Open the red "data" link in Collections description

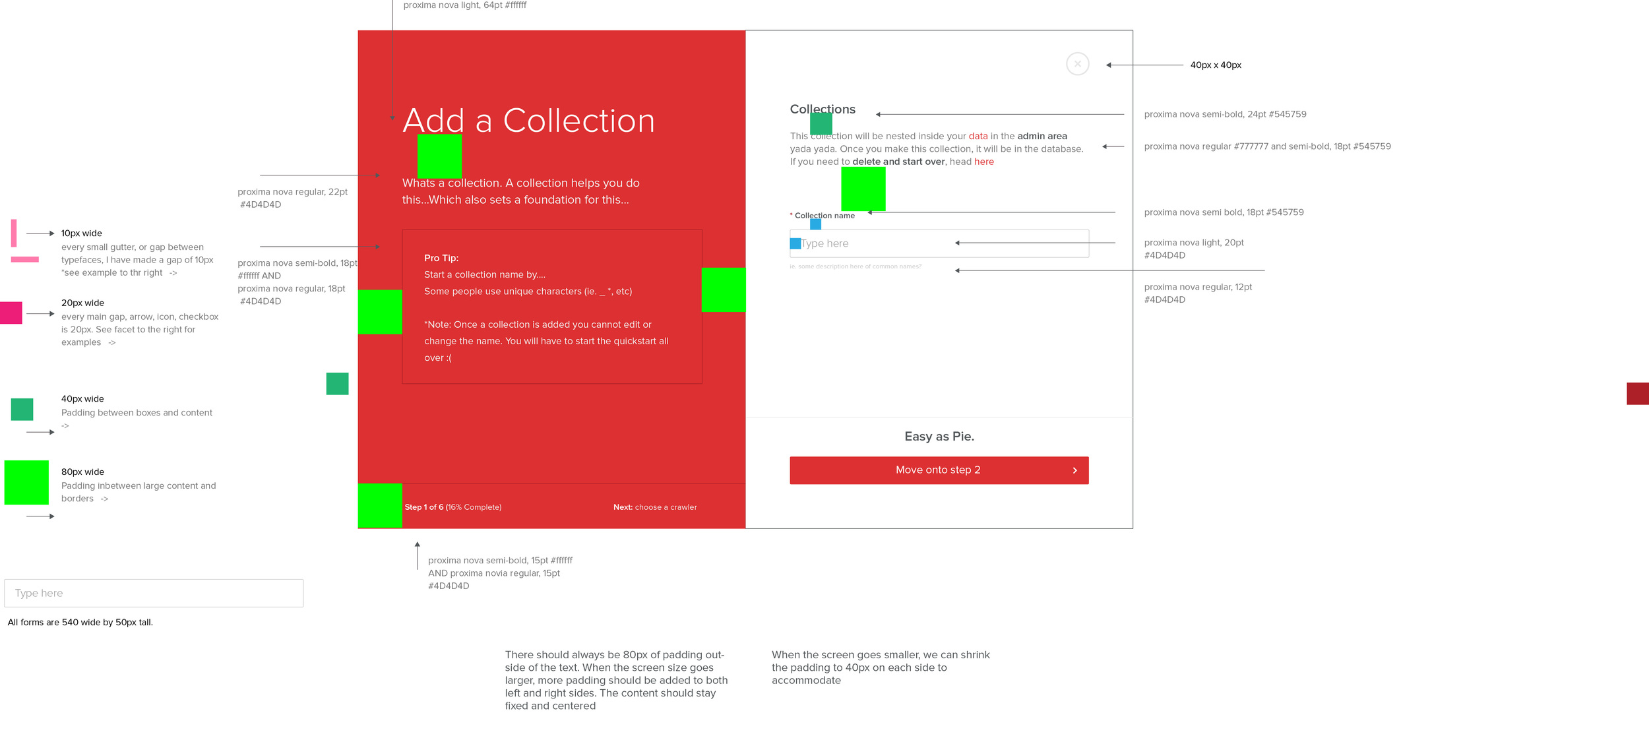978,136
